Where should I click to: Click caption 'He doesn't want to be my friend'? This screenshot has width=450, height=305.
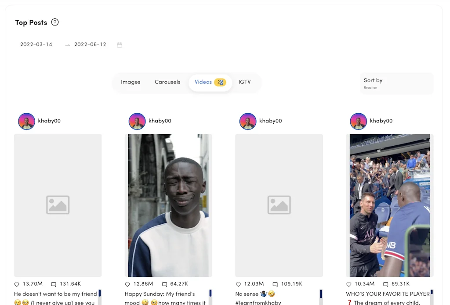click(55, 294)
